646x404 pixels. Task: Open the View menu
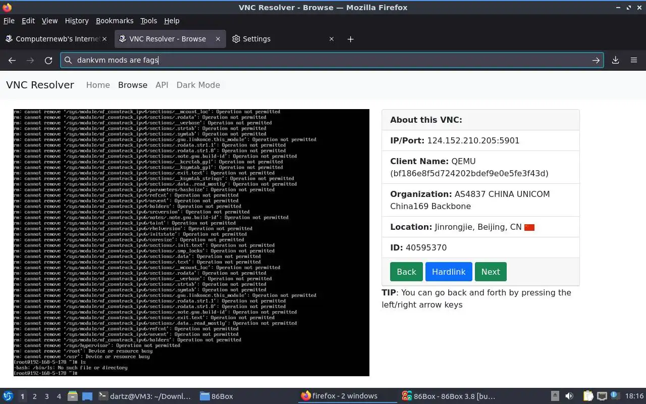click(49, 21)
